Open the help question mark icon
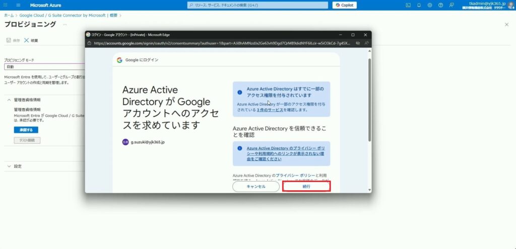This screenshot has width=516, height=249. click(x=440, y=5)
